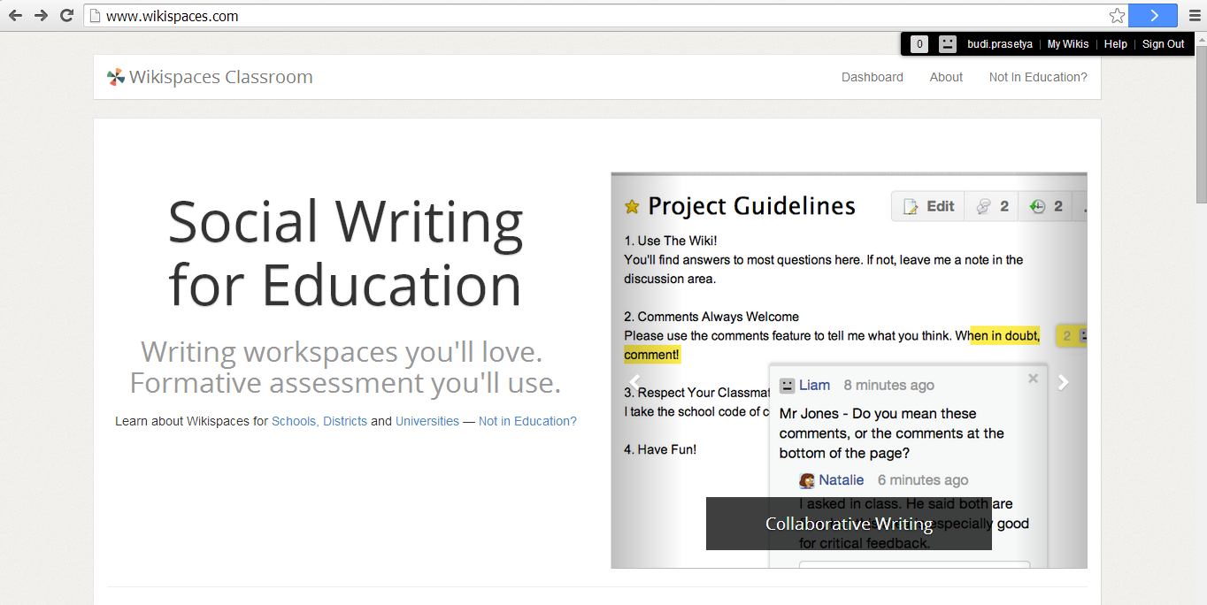
Task: Click Social Writing for Education heading
Action: (x=345, y=253)
